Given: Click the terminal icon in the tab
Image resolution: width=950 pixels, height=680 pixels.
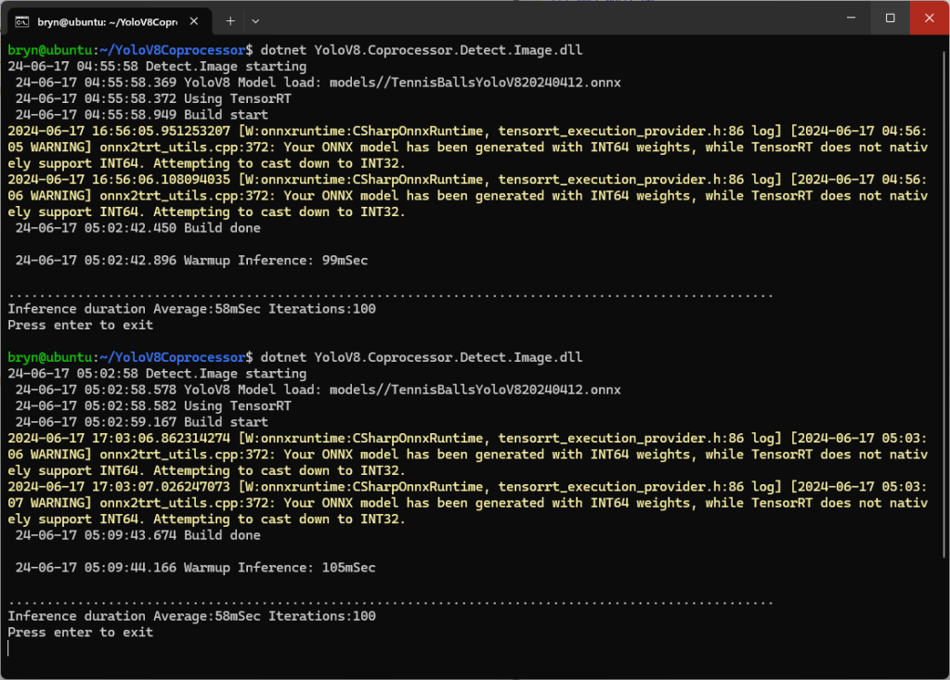Looking at the screenshot, I should [22, 20].
